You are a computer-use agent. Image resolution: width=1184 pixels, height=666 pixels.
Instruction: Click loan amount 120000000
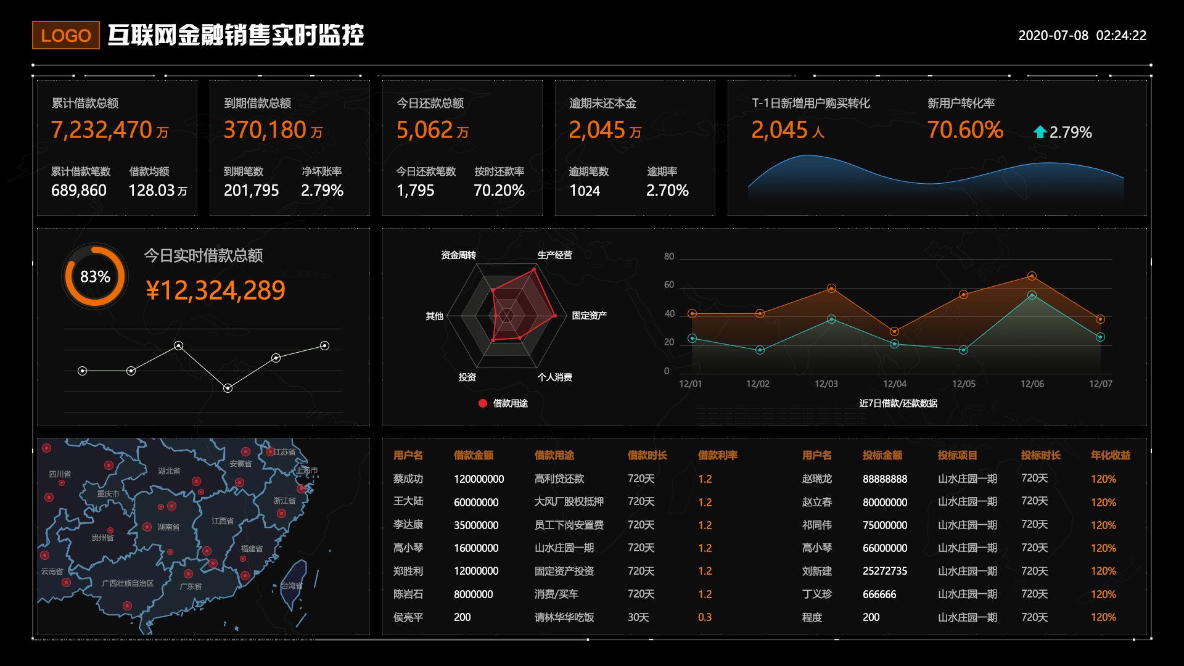[479, 479]
